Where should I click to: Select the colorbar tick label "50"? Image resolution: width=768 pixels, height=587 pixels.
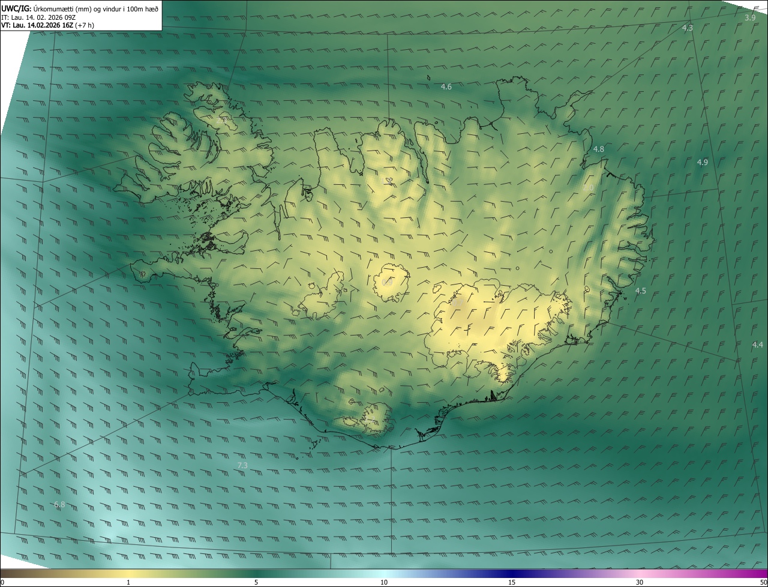click(763, 582)
